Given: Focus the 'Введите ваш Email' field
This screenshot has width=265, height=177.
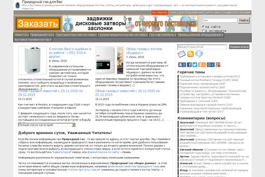Looking at the screenshot, I should (202, 47).
